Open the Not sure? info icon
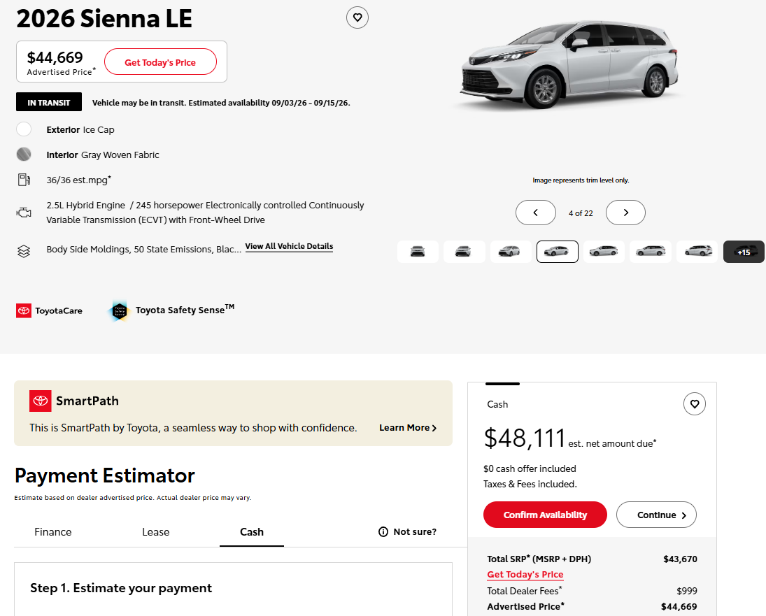The width and height of the screenshot is (766, 616). (x=383, y=531)
